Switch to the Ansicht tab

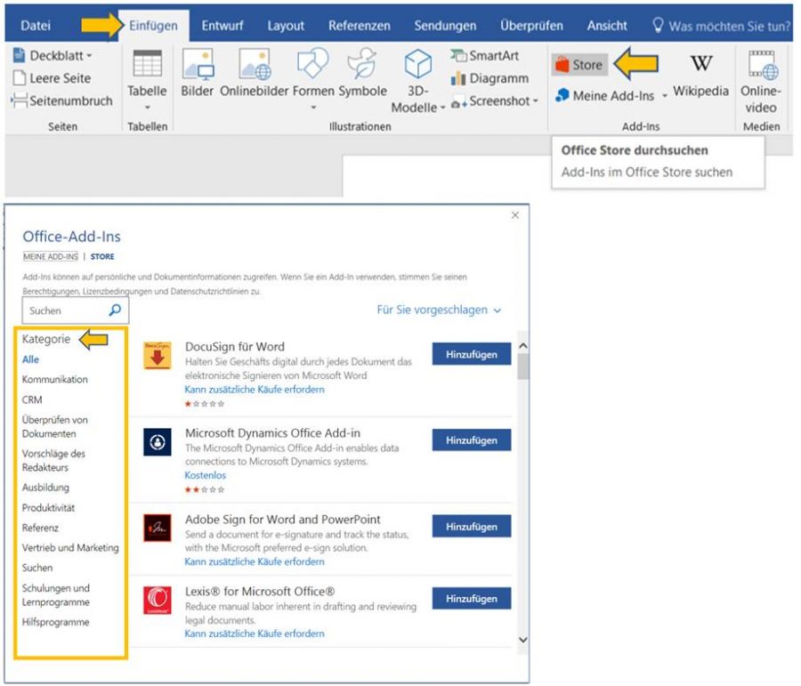[607, 26]
